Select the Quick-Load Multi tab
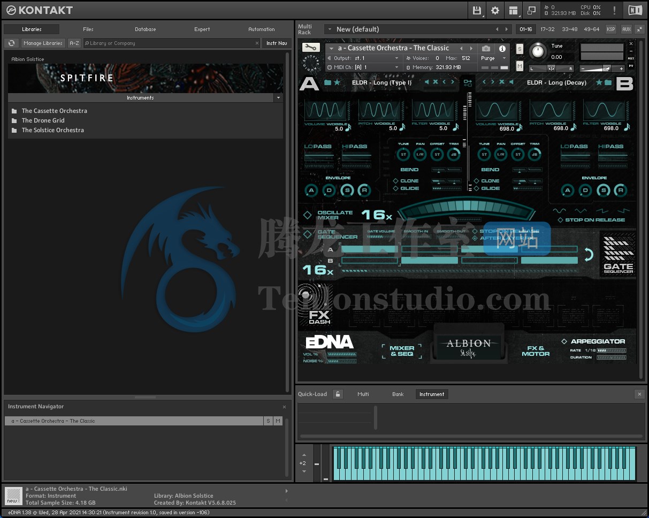The width and height of the screenshot is (649, 518). point(363,394)
